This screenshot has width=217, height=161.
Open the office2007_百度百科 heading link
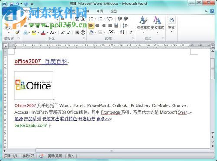[x=41, y=62]
